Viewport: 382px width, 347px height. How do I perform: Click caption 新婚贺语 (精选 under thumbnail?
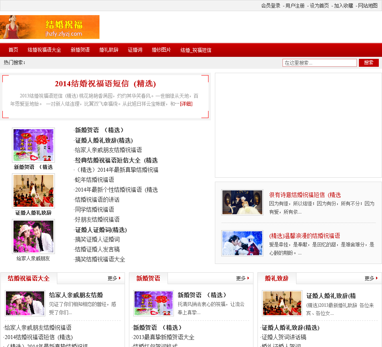click(x=33, y=167)
